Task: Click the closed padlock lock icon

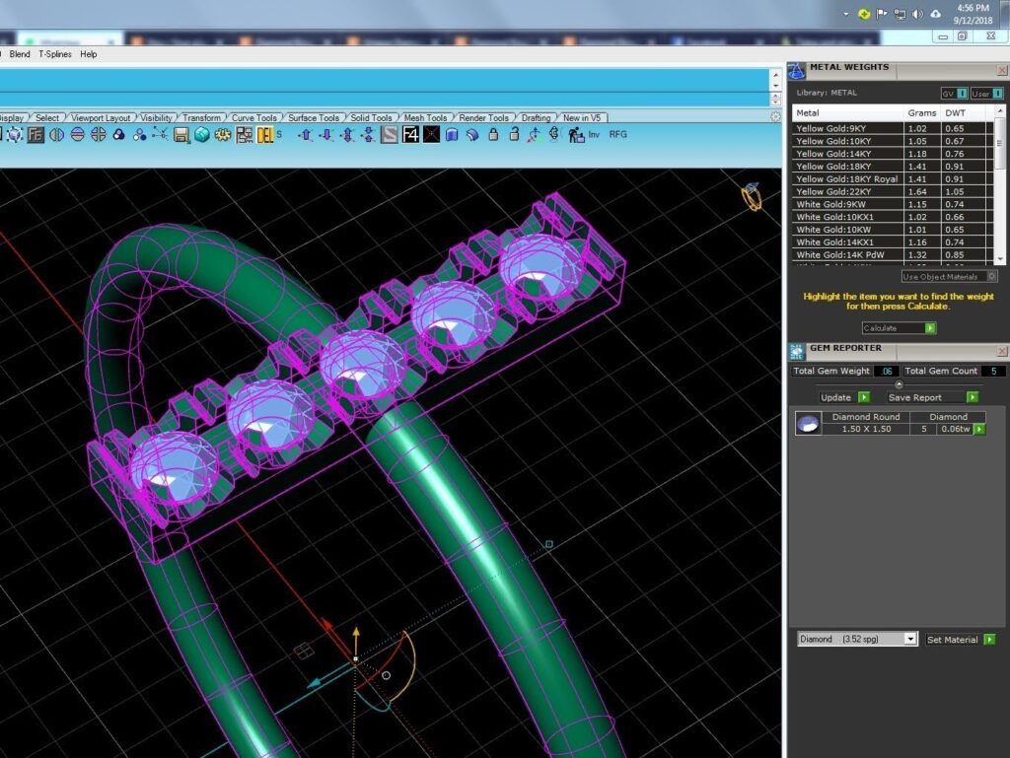Action: 493,134
